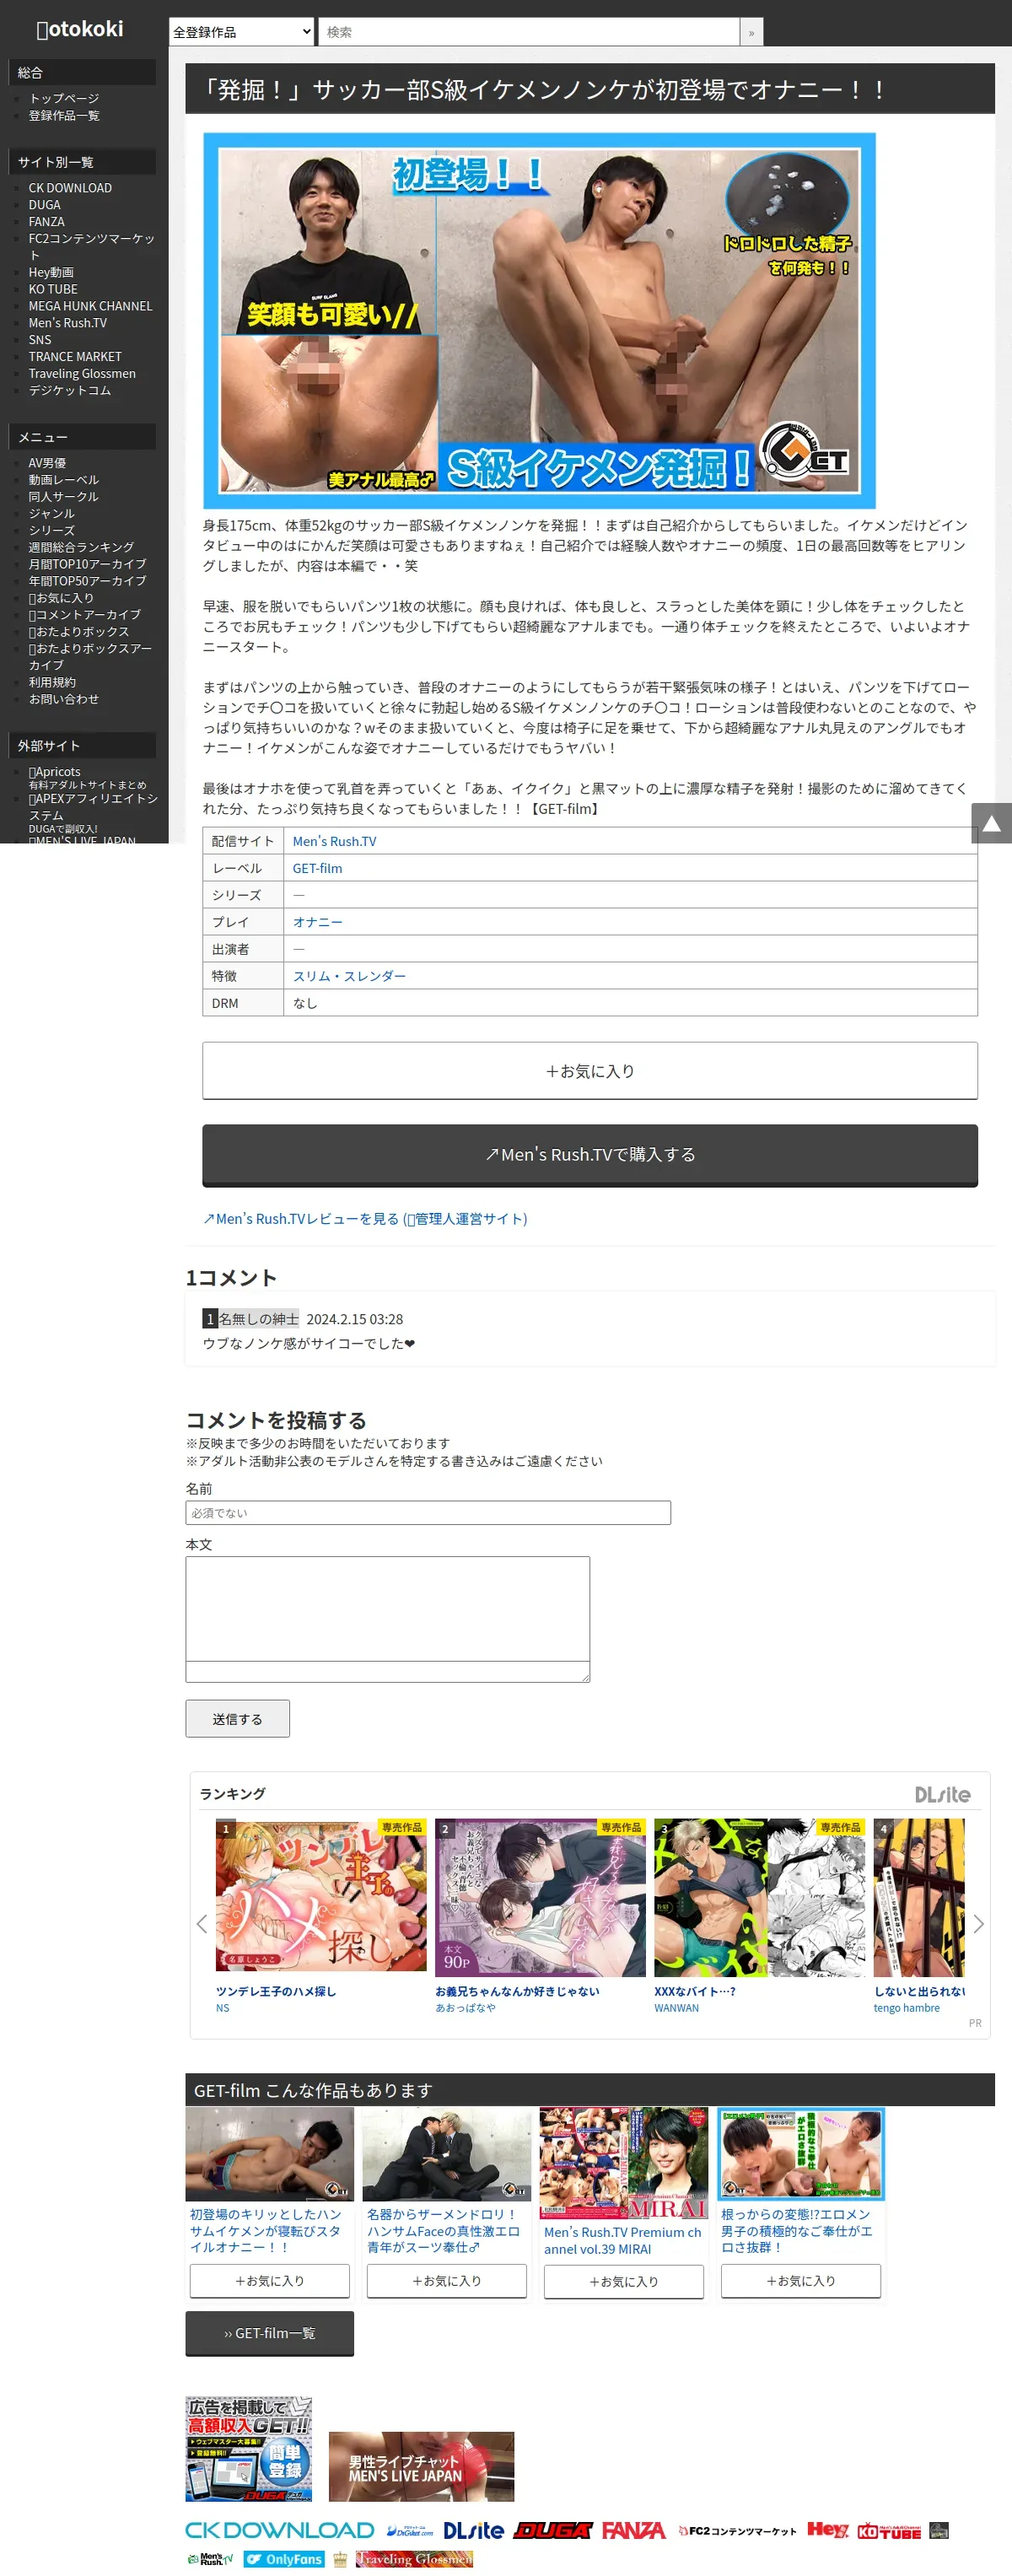
Task: Click the large ＋お気に入り button
Action: pos(590,1071)
